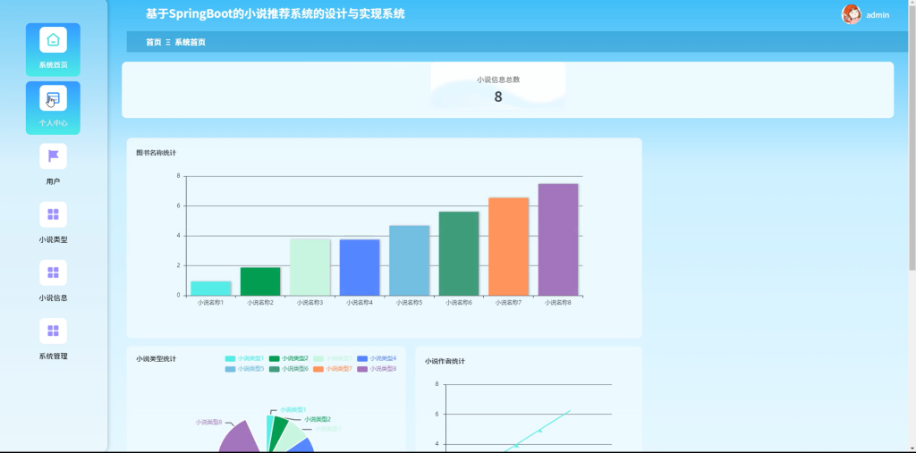Screen dimensions: 916x453
Task: Click the 小说类型1 label beside the pie
Action: pyautogui.click(x=293, y=410)
